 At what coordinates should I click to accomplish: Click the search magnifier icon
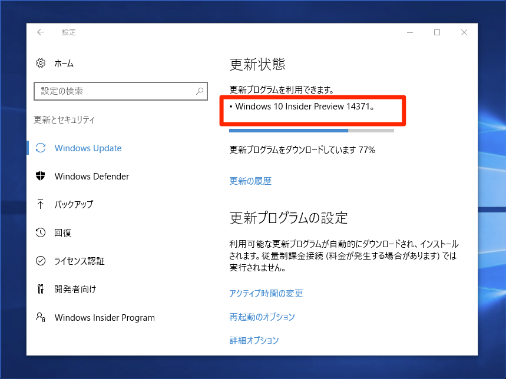200,91
